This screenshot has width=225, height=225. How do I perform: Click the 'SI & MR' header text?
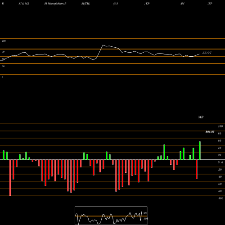[x=24, y=4]
